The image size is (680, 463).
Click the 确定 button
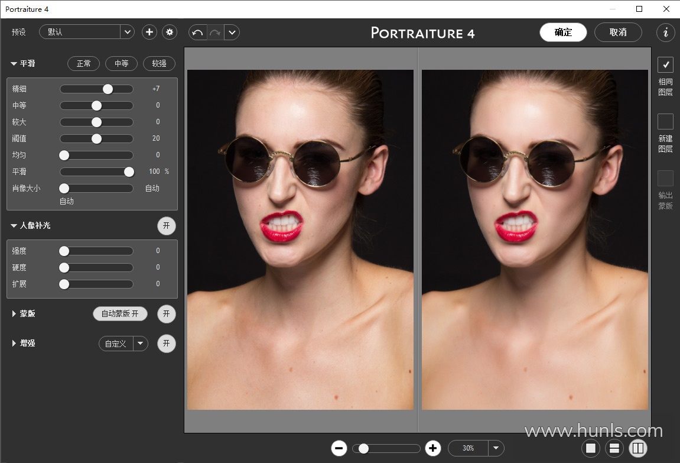563,33
